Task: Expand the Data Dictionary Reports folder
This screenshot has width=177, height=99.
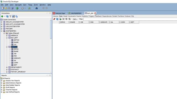Action: tap(1, 83)
